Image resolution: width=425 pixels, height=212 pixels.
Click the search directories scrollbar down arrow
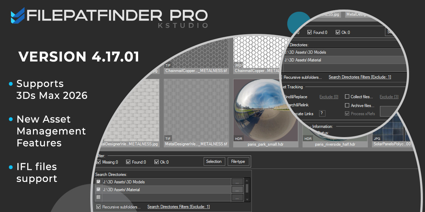point(247,199)
